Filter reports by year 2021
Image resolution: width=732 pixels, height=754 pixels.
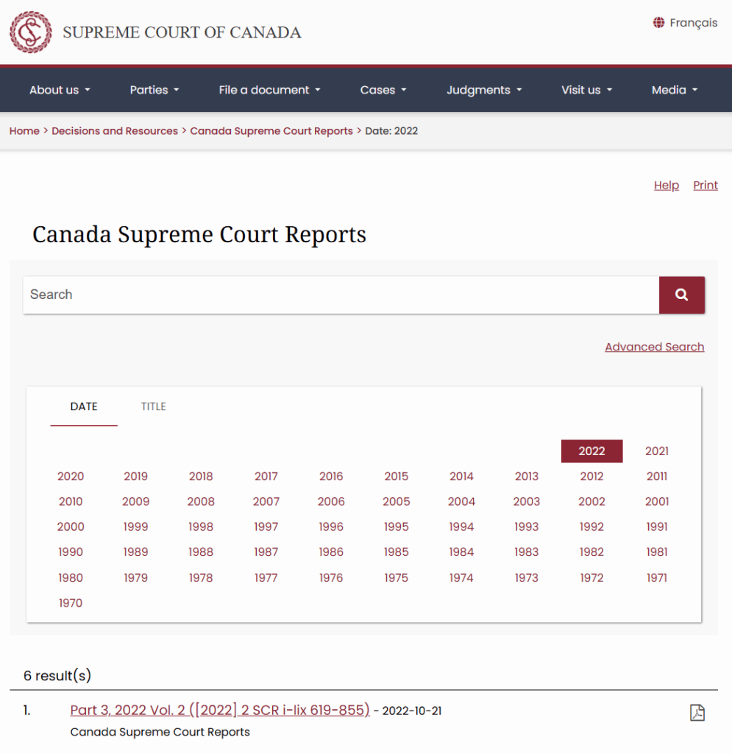click(656, 451)
